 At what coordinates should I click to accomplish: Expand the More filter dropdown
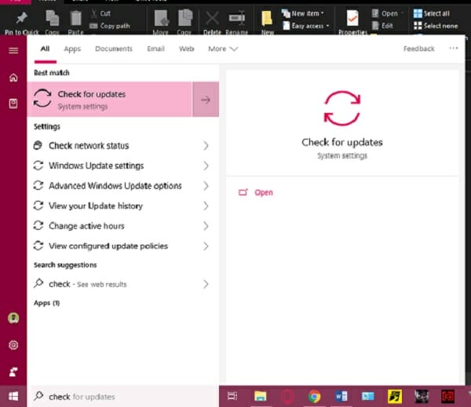point(223,49)
